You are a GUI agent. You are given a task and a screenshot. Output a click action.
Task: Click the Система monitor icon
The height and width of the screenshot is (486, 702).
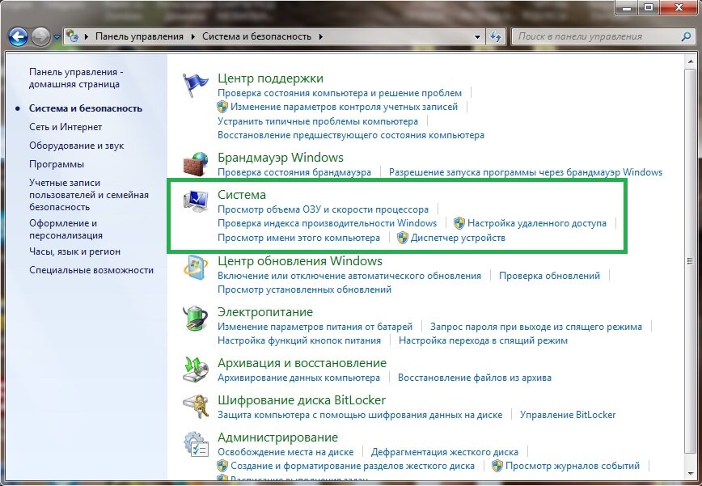click(x=196, y=201)
